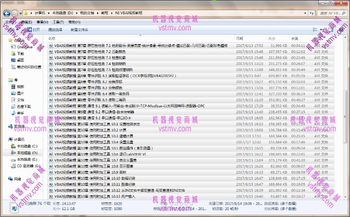Image resolution: width=350 pixels, height=217 pixels.
Task: Click the AVI icon of file 8.2
Action: (51, 82)
